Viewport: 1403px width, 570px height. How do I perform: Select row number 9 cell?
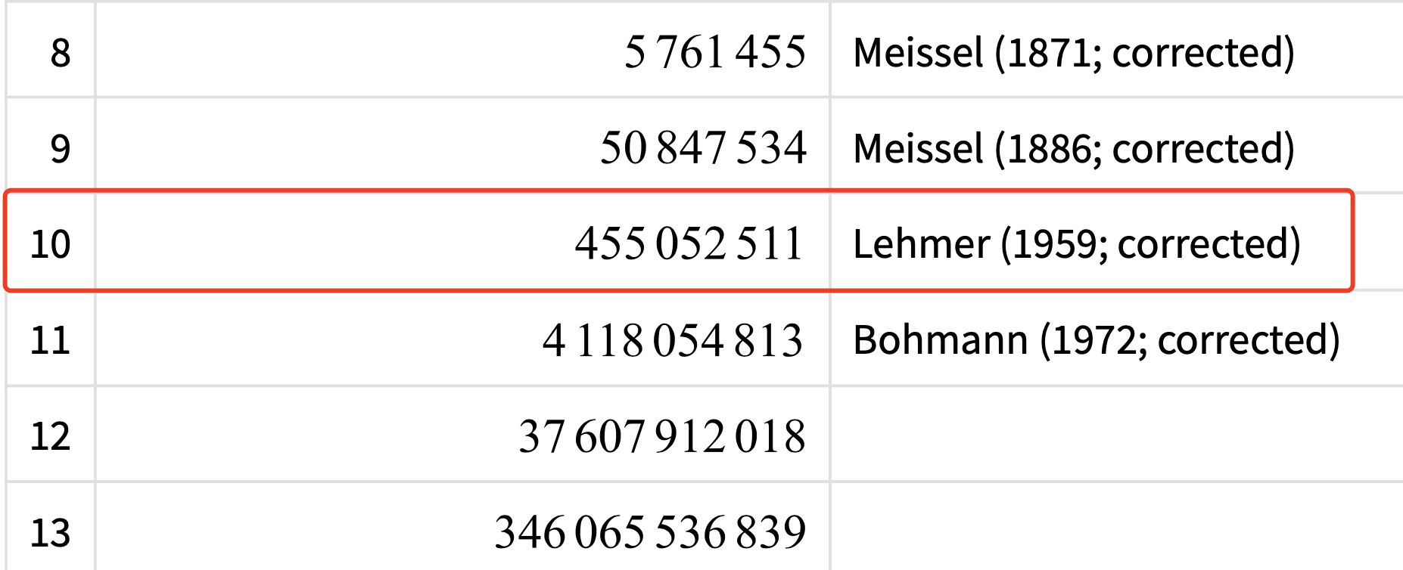51,145
